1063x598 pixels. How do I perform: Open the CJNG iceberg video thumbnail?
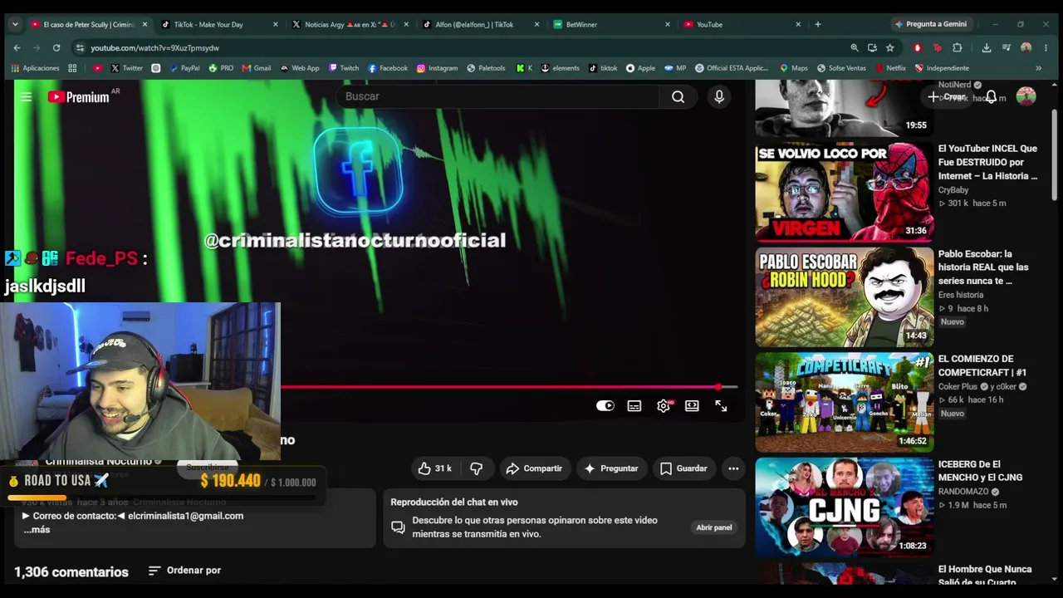[844, 507]
